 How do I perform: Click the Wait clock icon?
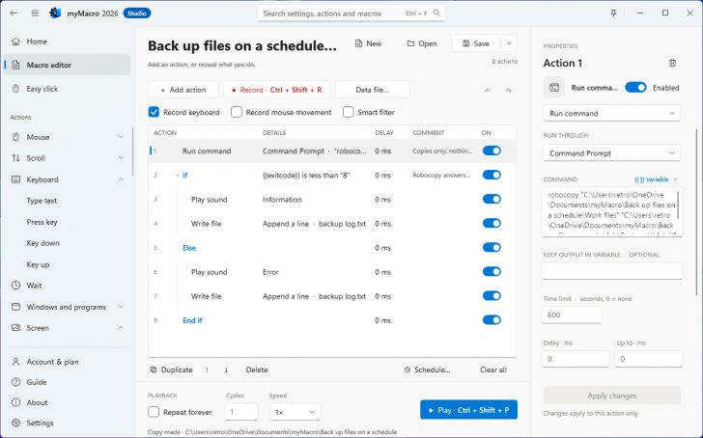click(16, 286)
